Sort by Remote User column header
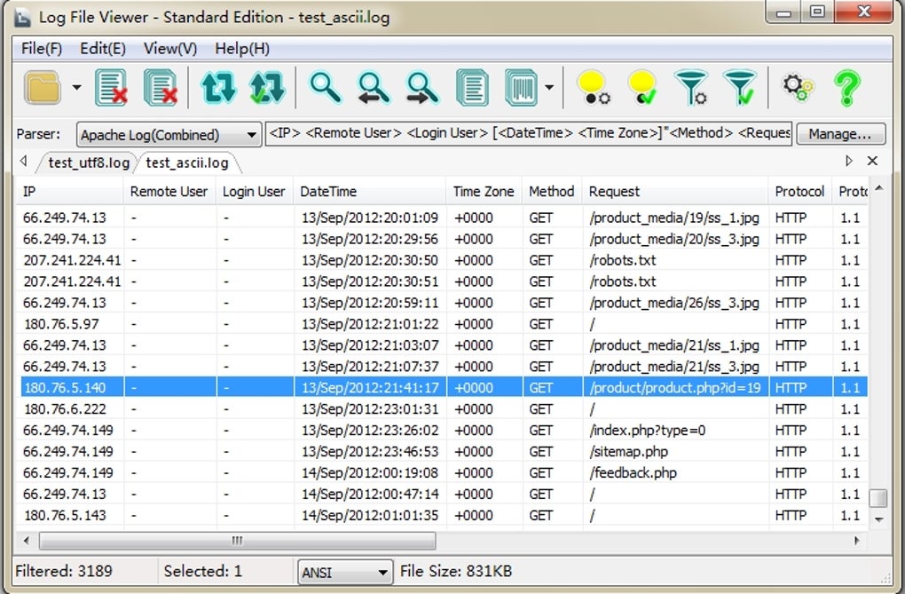Screen dimensions: 905x594 [169, 191]
